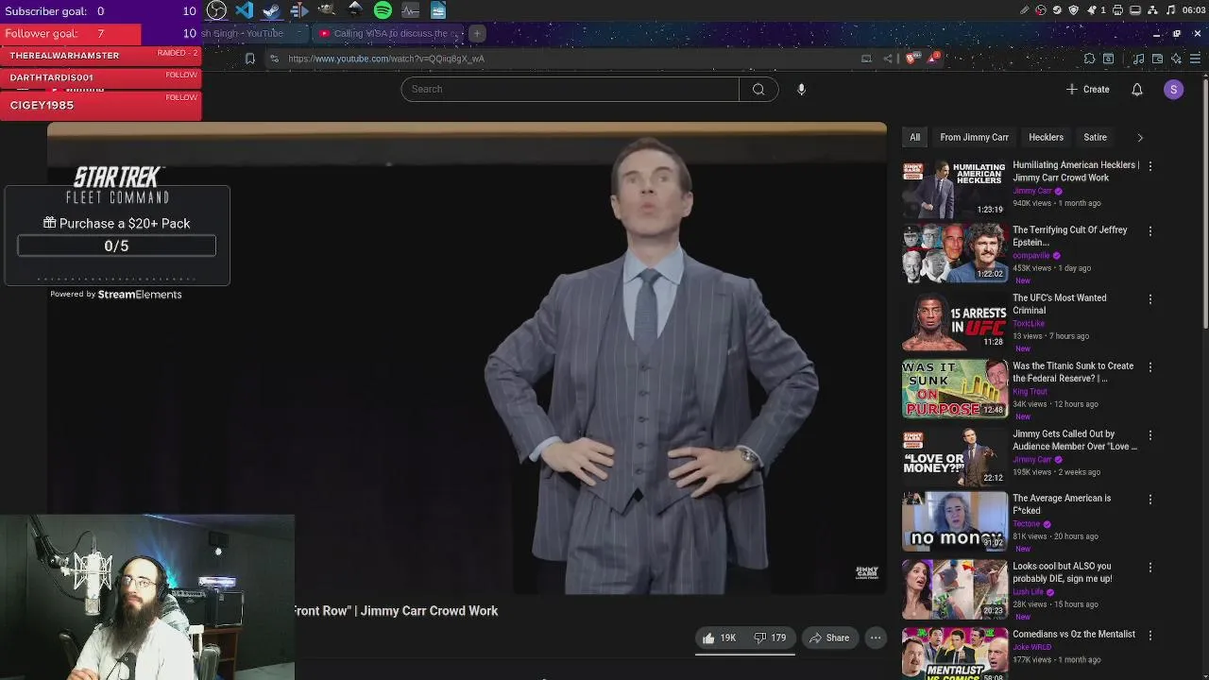Click the Create button
This screenshot has width=1209, height=680.
point(1088,89)
